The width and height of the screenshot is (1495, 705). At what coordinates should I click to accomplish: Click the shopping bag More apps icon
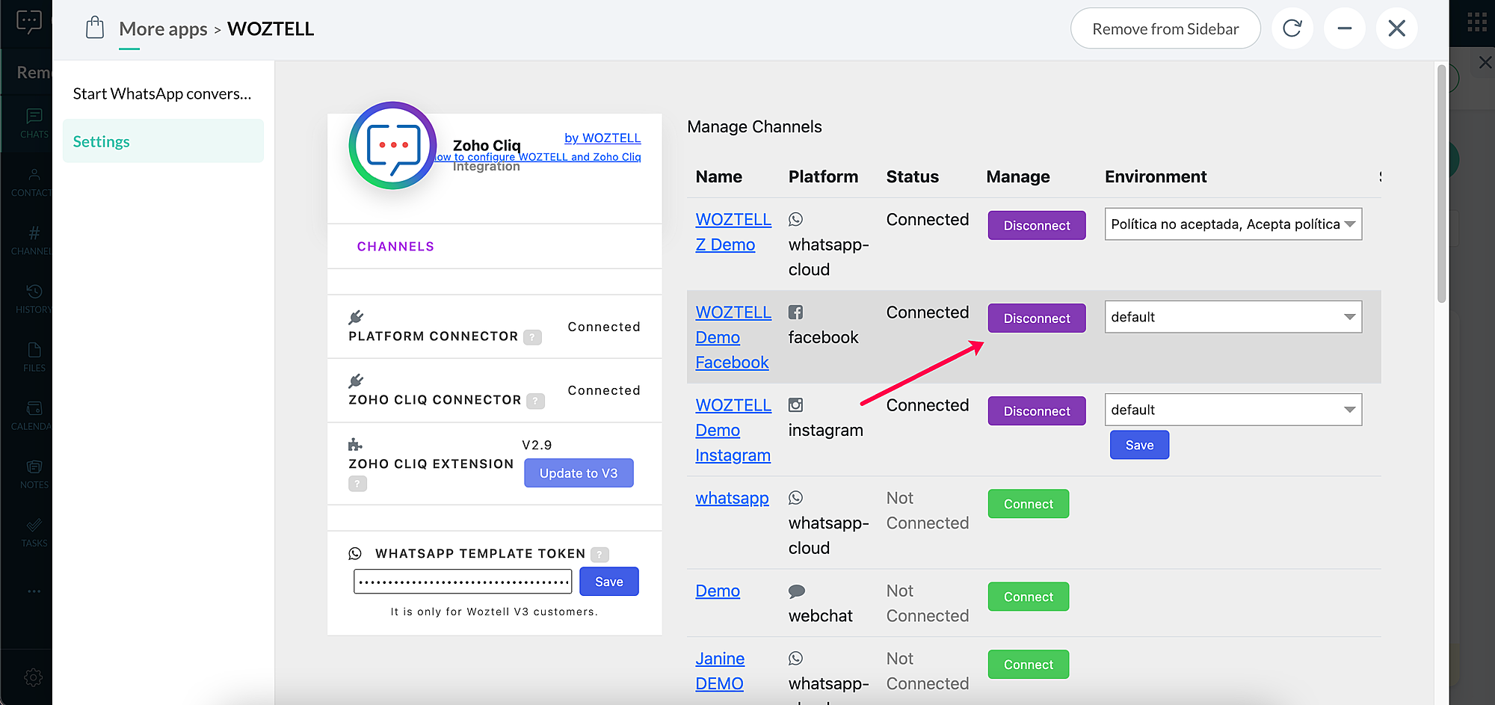(95, 28)
